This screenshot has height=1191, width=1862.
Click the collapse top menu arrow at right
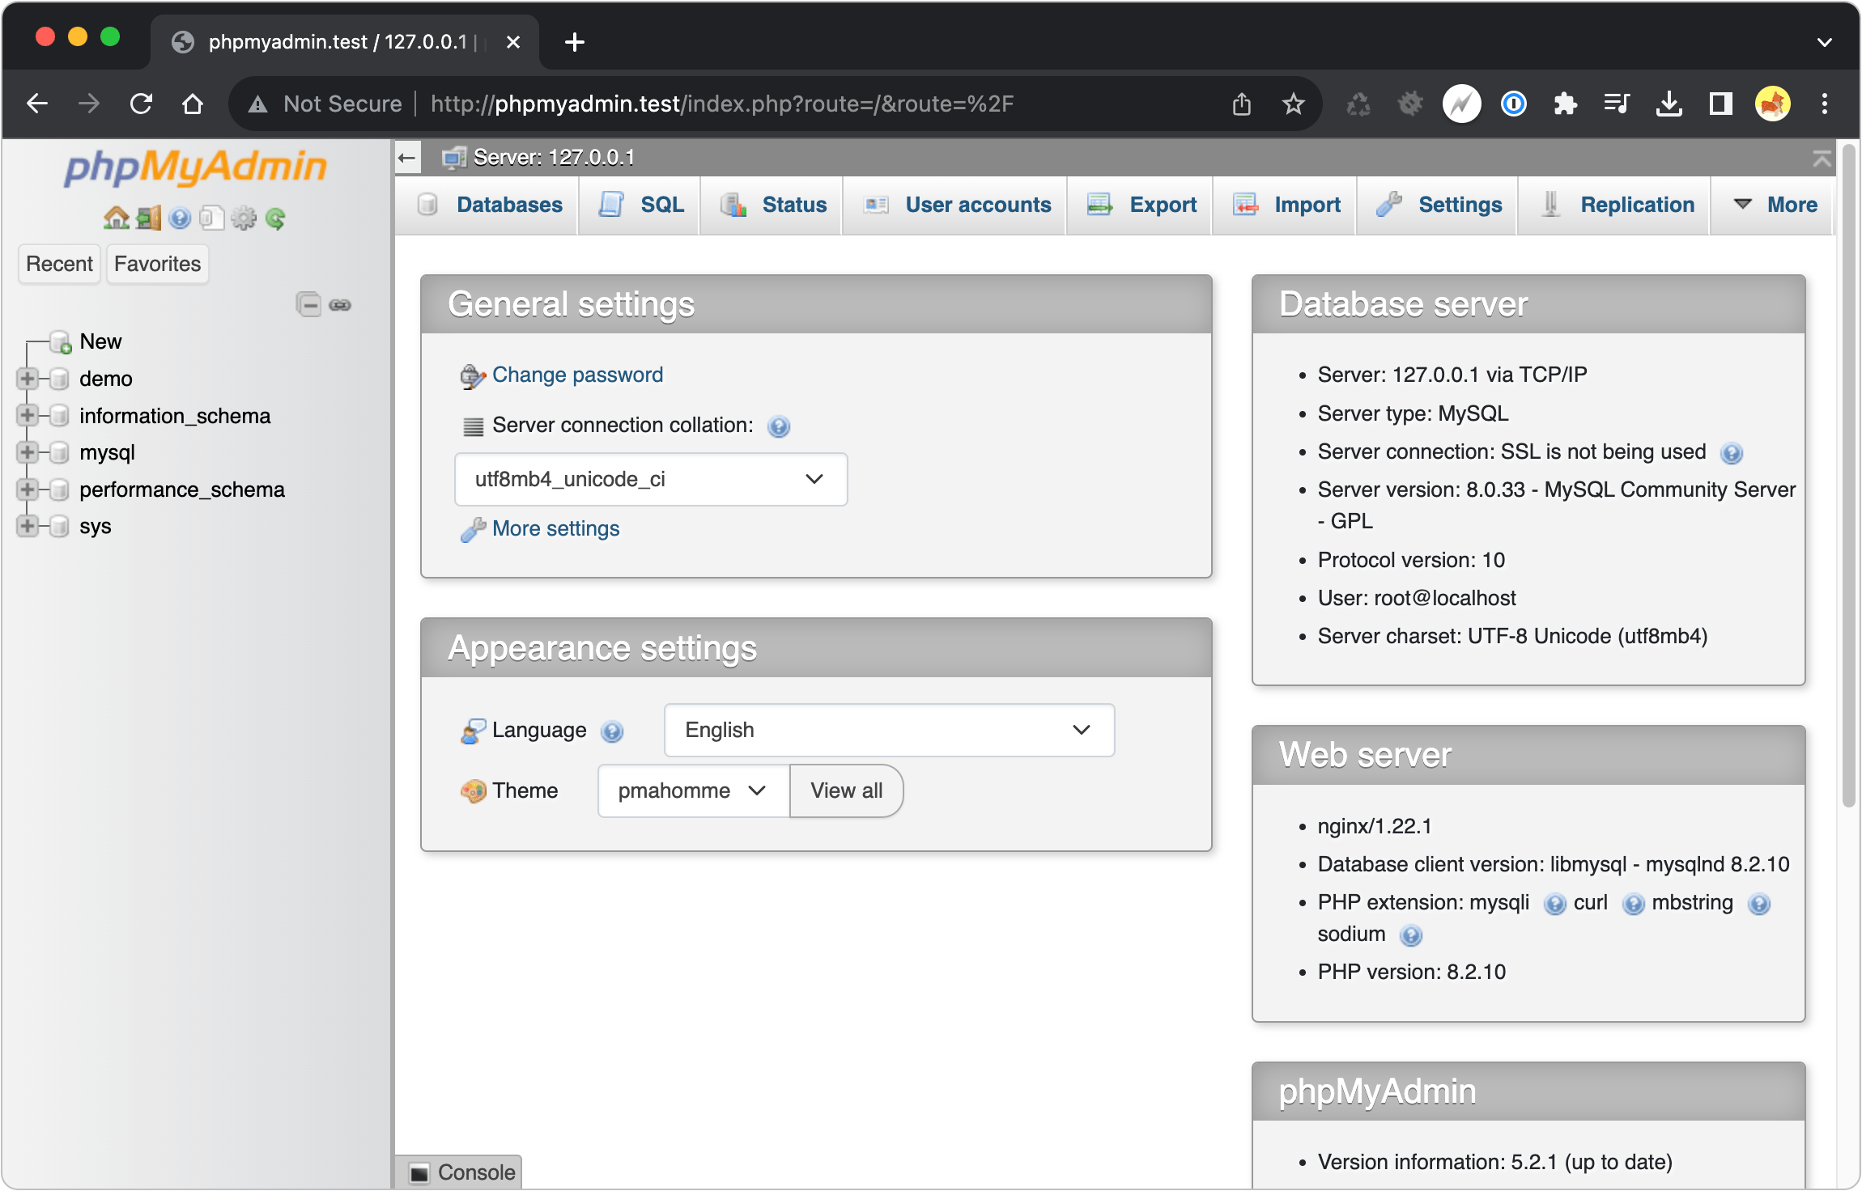(x=1822, y=159)
